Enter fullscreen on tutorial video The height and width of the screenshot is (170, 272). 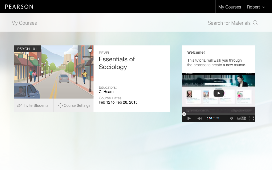coord(251,118)
